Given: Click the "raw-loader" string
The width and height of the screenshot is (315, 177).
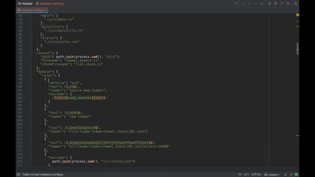Looking at the screenshot, I should tap(80, 117).
